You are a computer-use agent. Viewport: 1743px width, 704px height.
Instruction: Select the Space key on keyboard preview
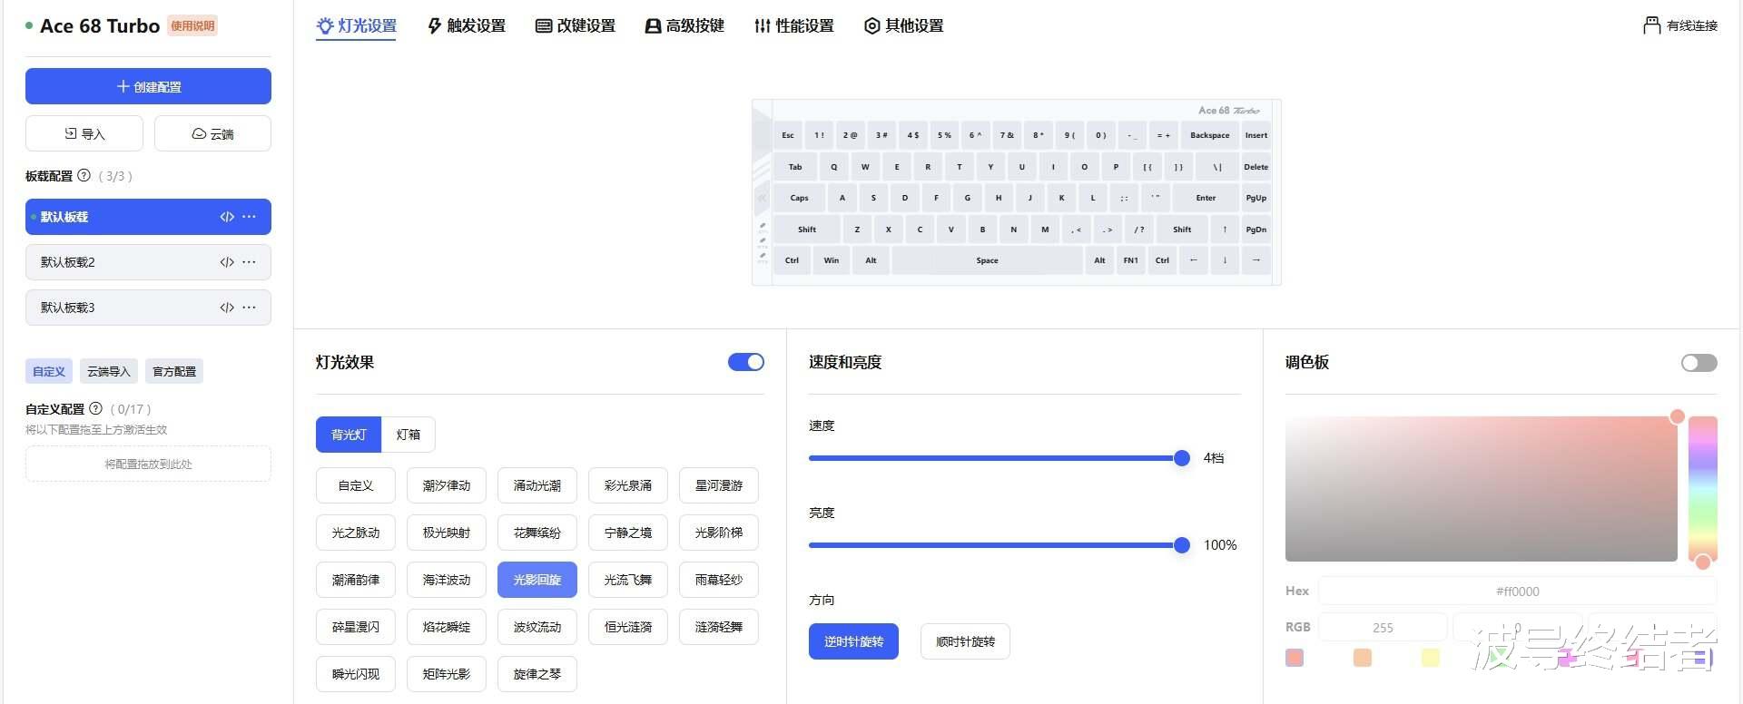point(987,260)
